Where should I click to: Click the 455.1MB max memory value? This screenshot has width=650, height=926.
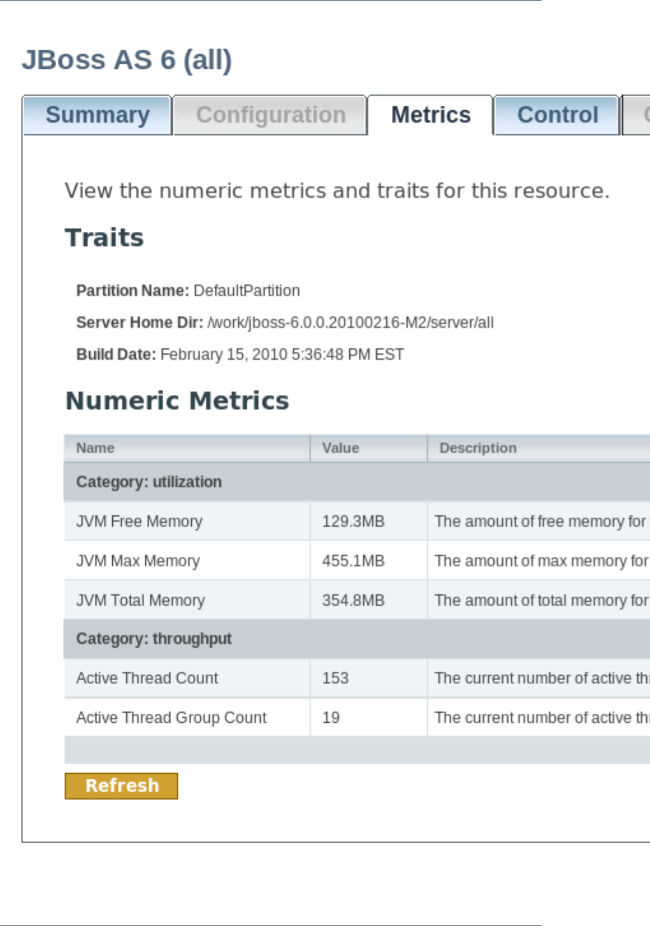tap(354, 561)
